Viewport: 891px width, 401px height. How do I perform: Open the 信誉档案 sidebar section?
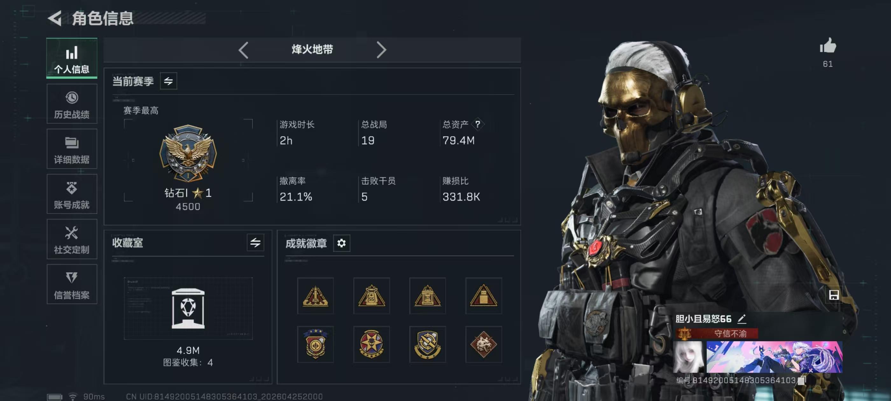click(72, 285)
